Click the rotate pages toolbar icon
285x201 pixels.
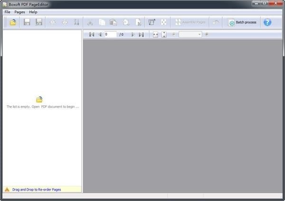[x=152, y=22]
